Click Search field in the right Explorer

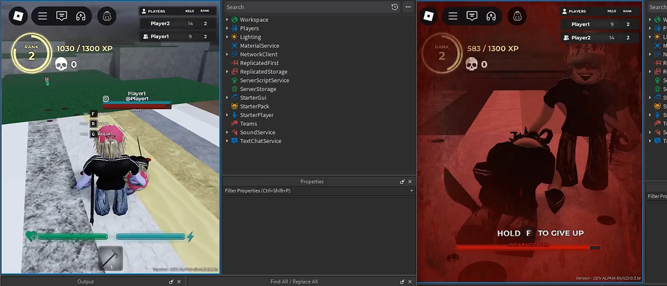(x=657, y=7)
